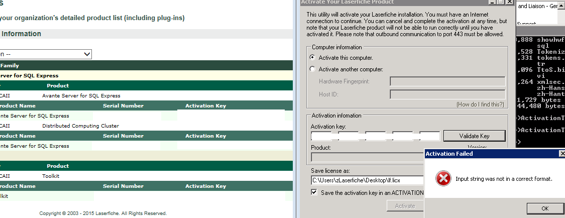Viewport: 565px width, 218px height.
Task: Click the disabled Activate button
Action: point(405,206)
